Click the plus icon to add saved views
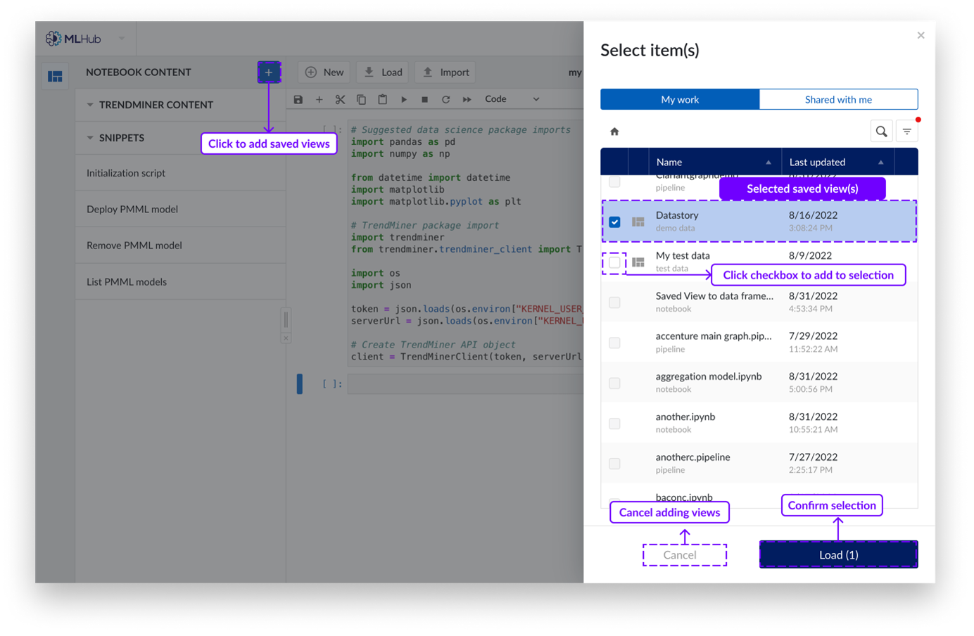974x636 pixels. click(268, 72)
